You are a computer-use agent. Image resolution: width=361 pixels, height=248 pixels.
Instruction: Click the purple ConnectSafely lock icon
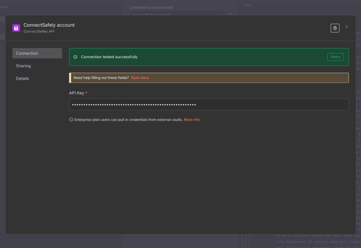[16, 28]
